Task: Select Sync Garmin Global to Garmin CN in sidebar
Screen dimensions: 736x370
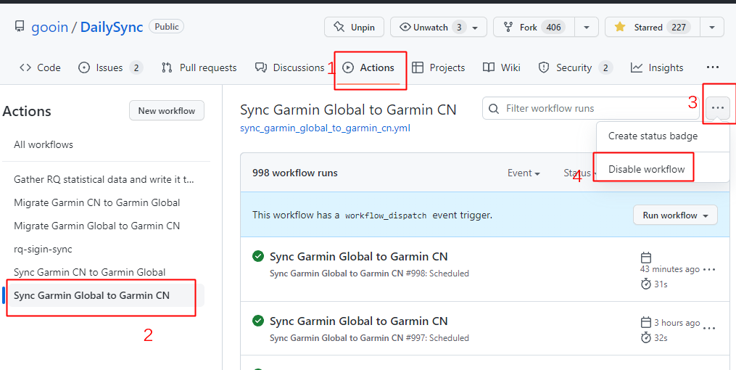Action: [104, 295]
